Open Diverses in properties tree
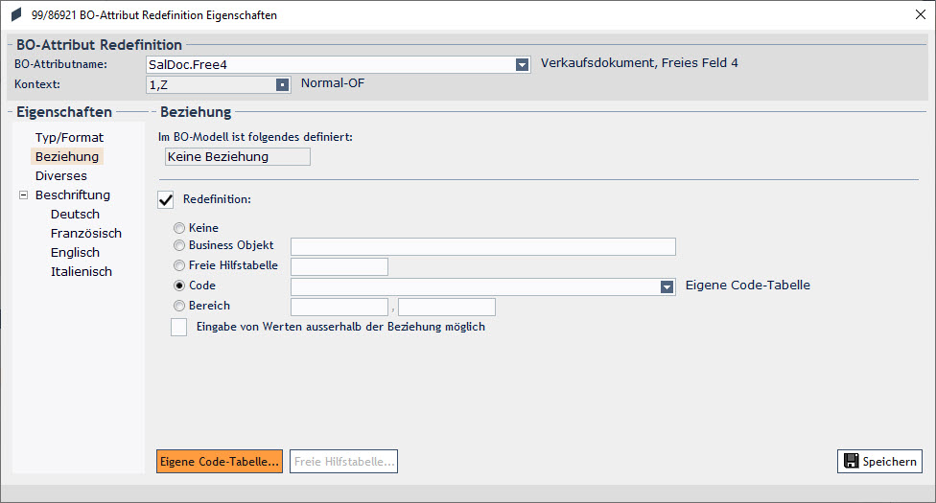Image resolution: width=936 pixels, height=503 pixels. (x=60, y=175)
